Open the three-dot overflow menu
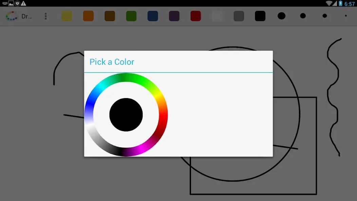This screenshot has width=357, height=201. 46,16
